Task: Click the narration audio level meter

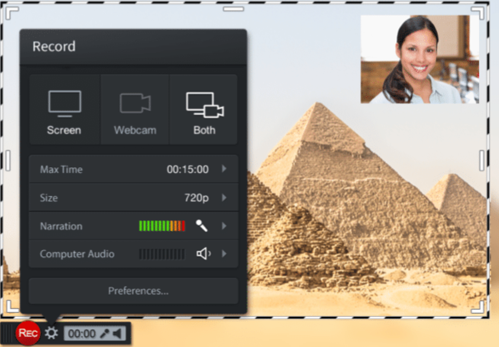Action: click(x=162, y=226)
